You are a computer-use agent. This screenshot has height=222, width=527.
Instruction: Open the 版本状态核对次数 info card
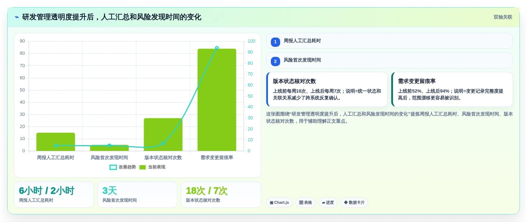(327, 89)
